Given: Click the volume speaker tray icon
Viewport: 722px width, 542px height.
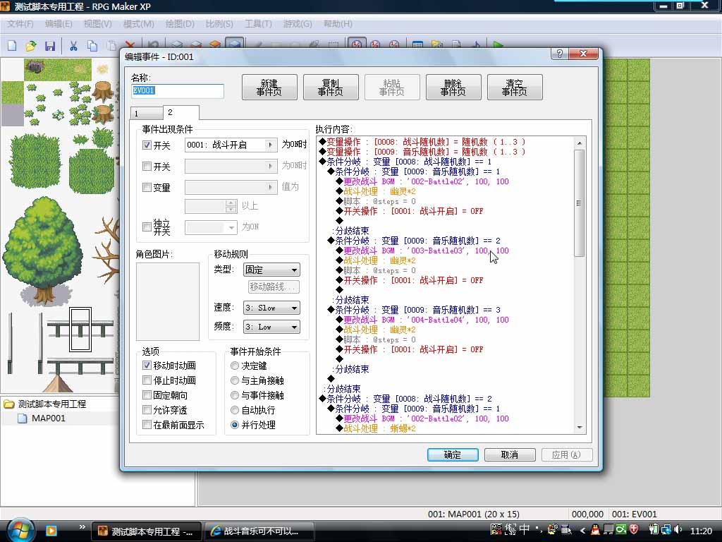Looking at the screenshot, I should click(x=678, y=530).
